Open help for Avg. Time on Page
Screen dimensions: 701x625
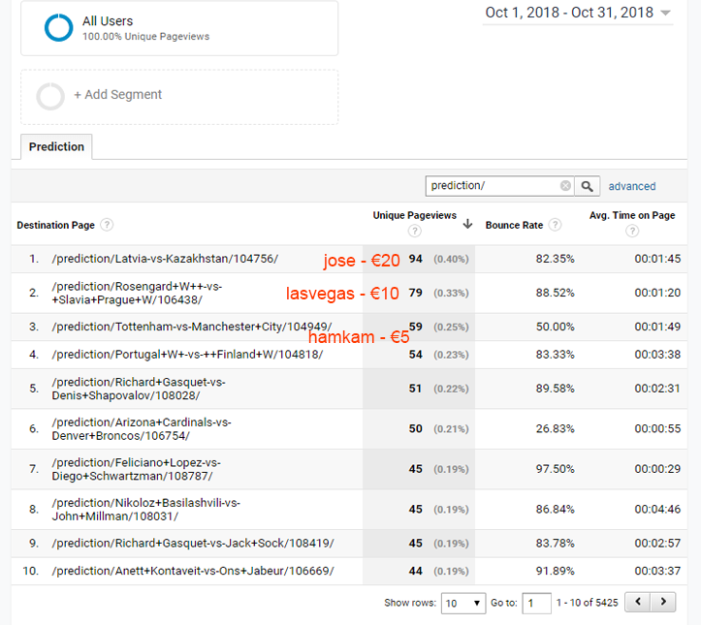click(x=632, y=231)
